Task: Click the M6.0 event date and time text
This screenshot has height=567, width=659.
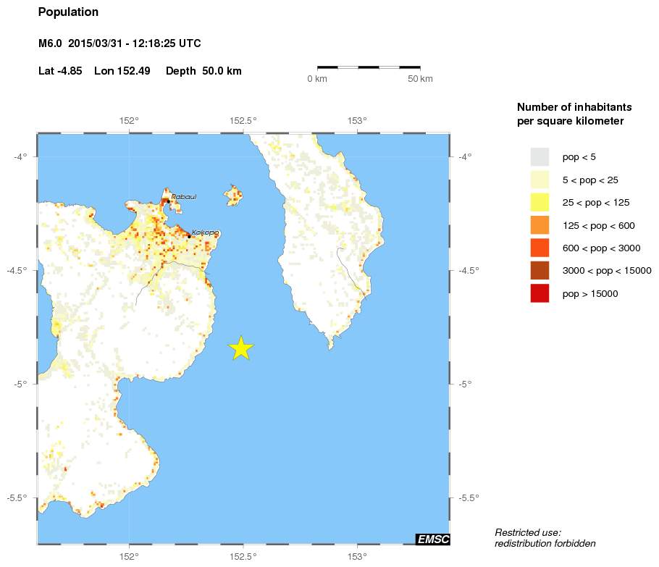Action: point(119,44)
